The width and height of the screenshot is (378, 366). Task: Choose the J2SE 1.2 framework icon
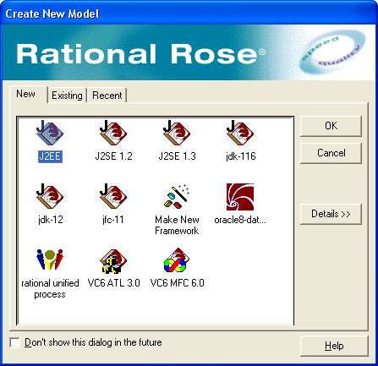[x=113, y=134]
